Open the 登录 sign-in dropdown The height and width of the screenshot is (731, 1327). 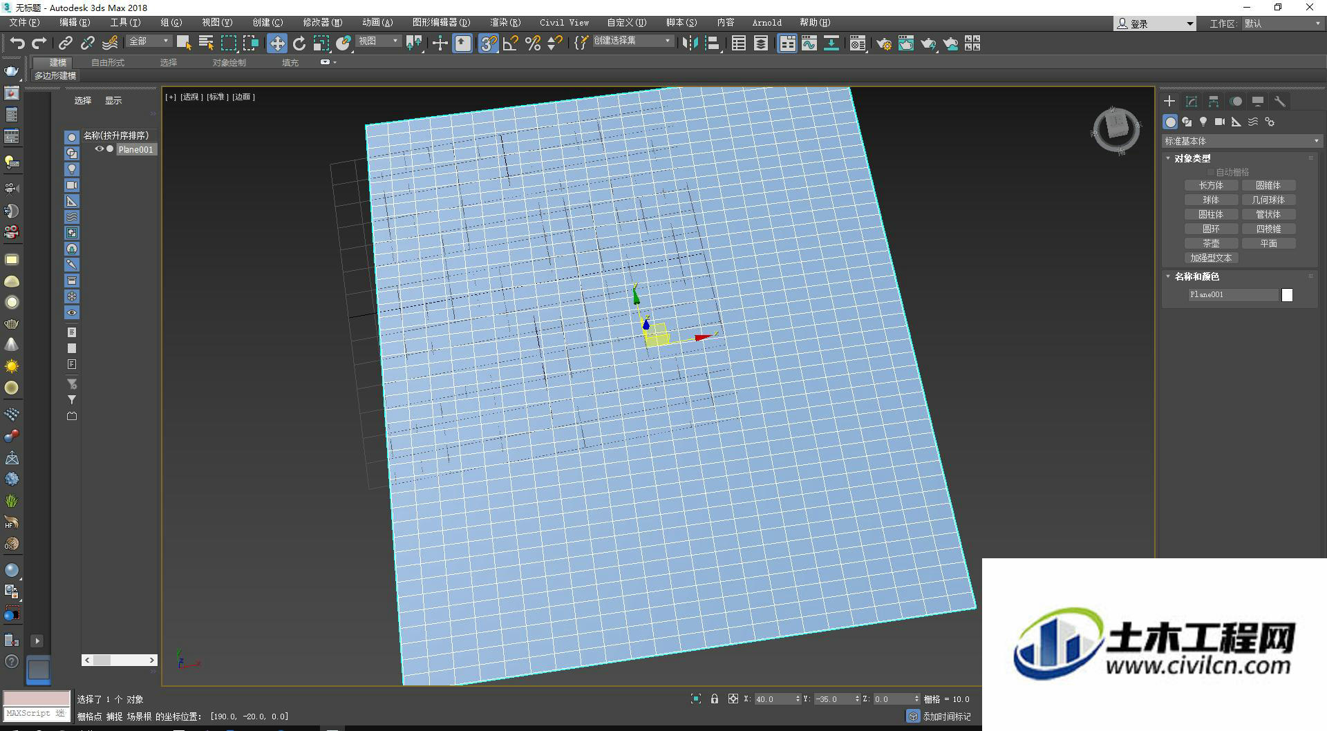click(x=1154, y=23)
